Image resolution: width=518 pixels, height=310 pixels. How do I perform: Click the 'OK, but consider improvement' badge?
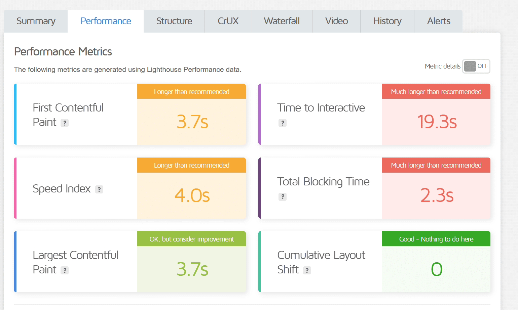(x=191, y=239)
